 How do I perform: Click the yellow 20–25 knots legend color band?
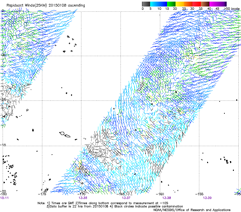[180, 4]
